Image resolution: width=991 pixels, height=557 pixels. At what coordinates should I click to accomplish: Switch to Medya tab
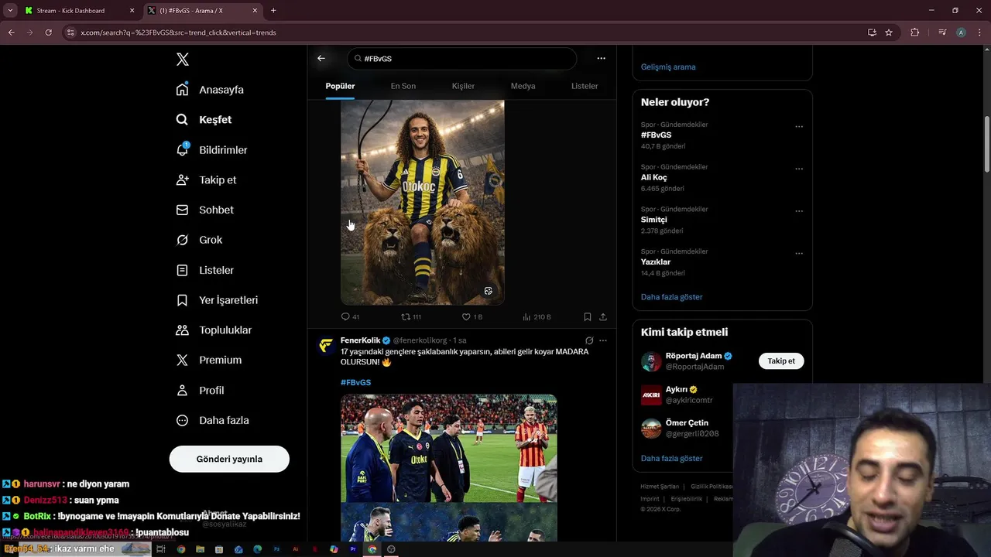[x=523, y=86]
